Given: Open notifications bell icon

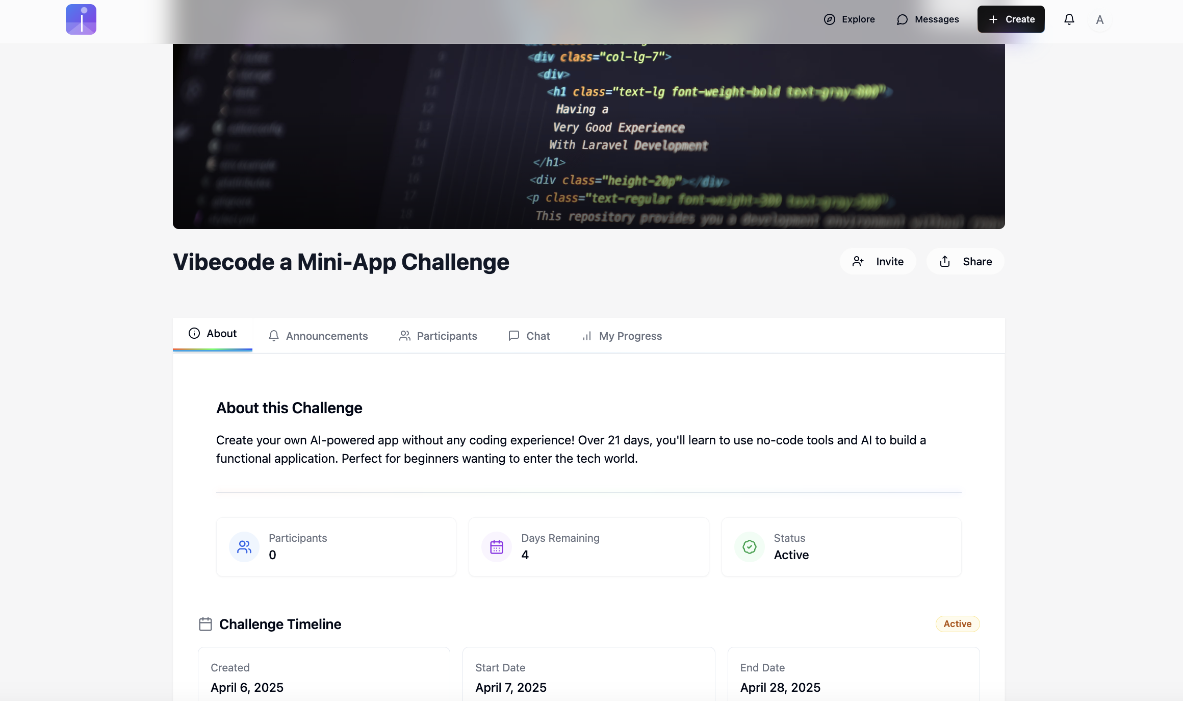Looking at the screenshot, I should [1069, 19].
